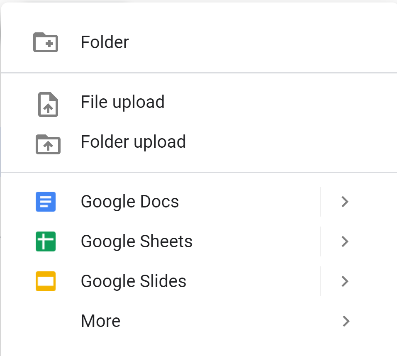The height and width of the screenshot is (356, 397).
Task: Open the More submenu chevron
Action: pyautogui.click(x=346, y=321)
